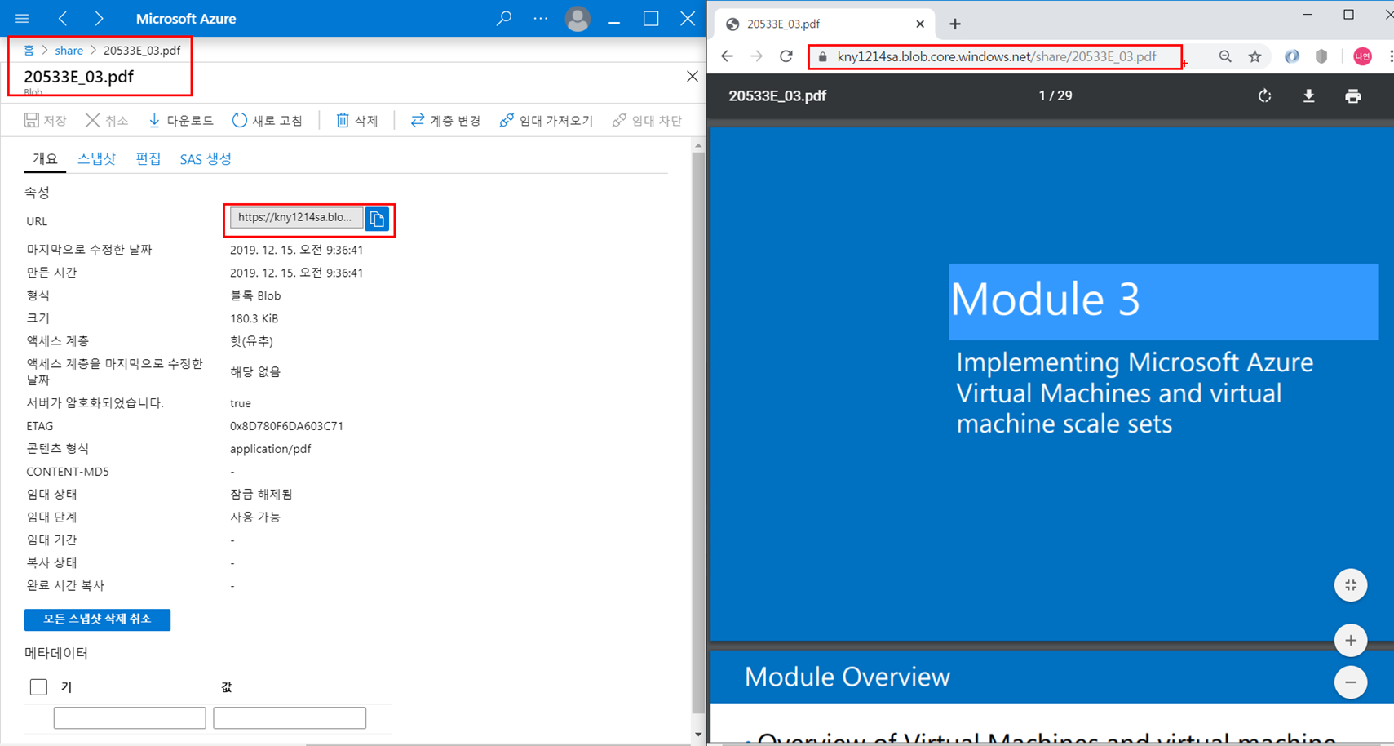Screen dimensions: 1394x746
Task: Close the 20533E_03.pdf blob pane
Action: pyautogui.click(x=692, y=76)
